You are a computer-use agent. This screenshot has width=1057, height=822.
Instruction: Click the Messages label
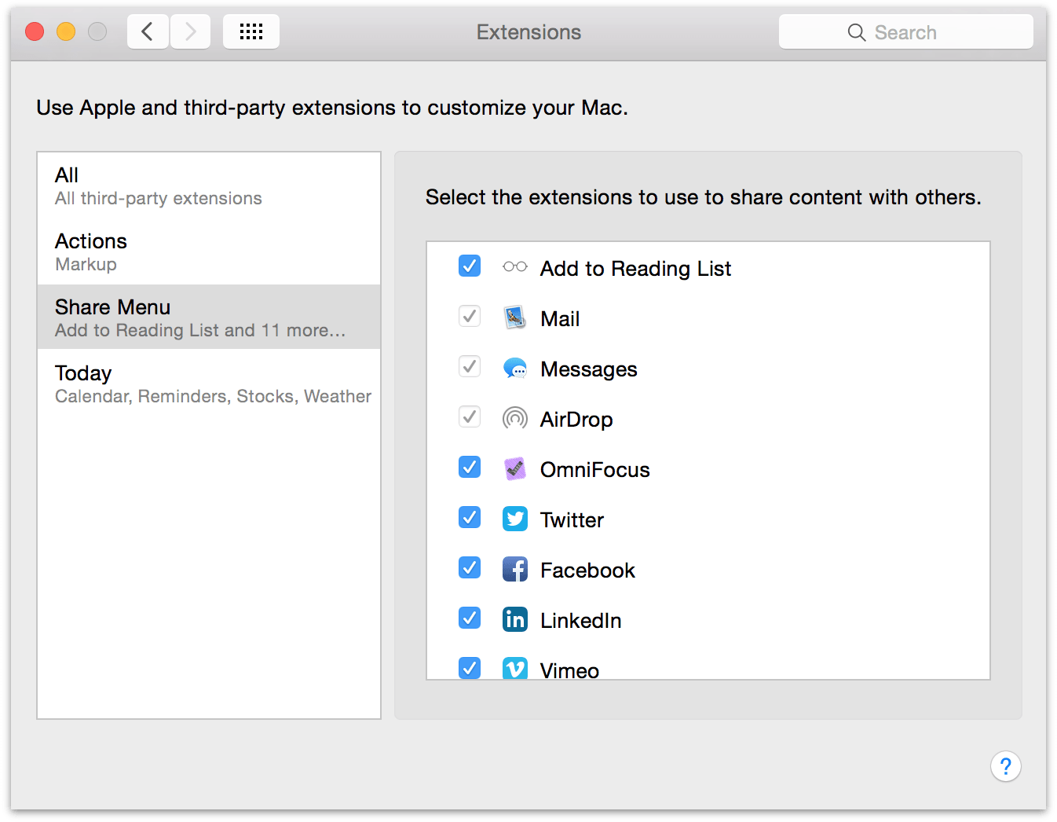coord(589,369)
